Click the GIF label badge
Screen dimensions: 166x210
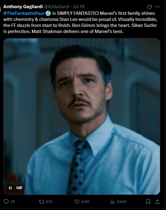(19, 188)
